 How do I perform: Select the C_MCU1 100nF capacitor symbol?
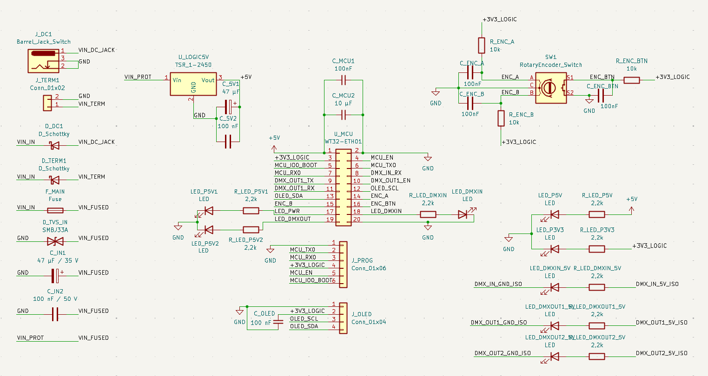pos(343,80)
